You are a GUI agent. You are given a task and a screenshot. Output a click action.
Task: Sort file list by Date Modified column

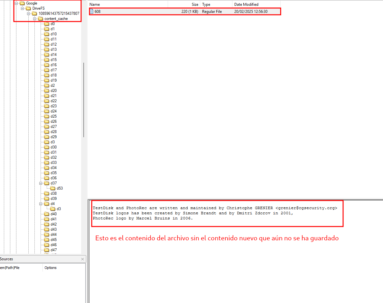(256, 4)
